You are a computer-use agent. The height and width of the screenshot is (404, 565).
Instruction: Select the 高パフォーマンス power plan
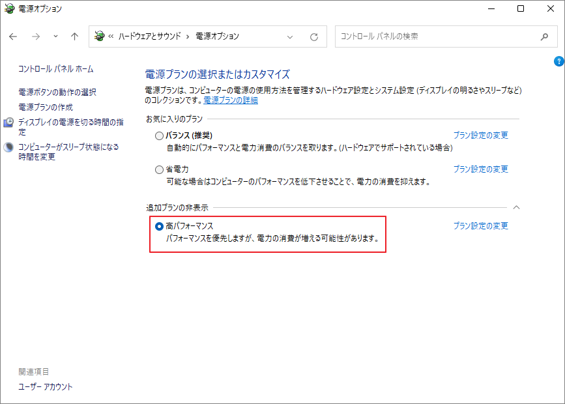pos(159,226)
